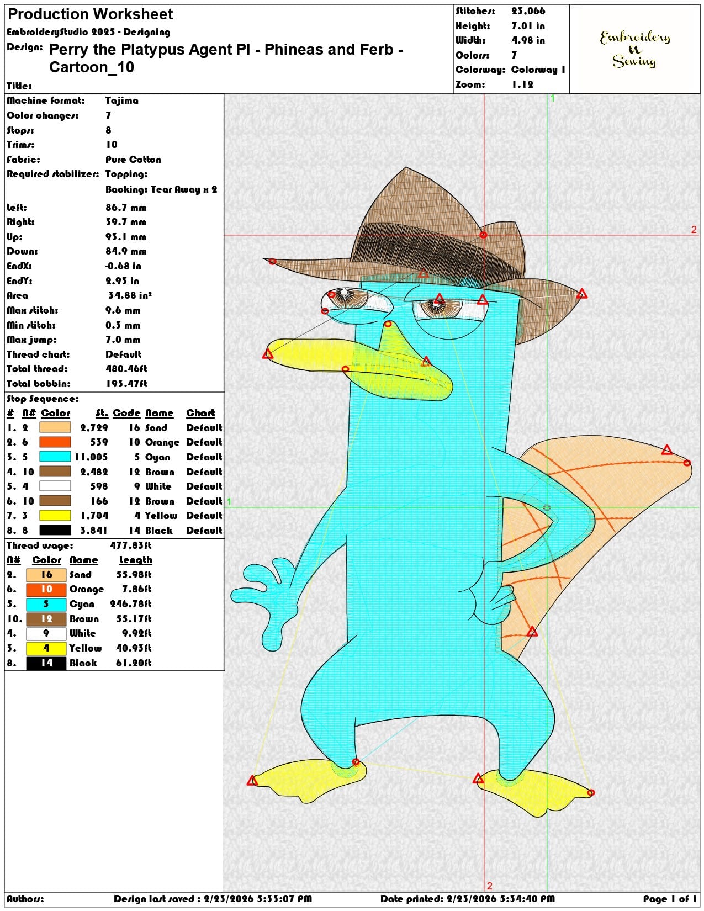
Task: Click the Black swatch in stop sequence row 8
Action: click(x=55, y=531)
